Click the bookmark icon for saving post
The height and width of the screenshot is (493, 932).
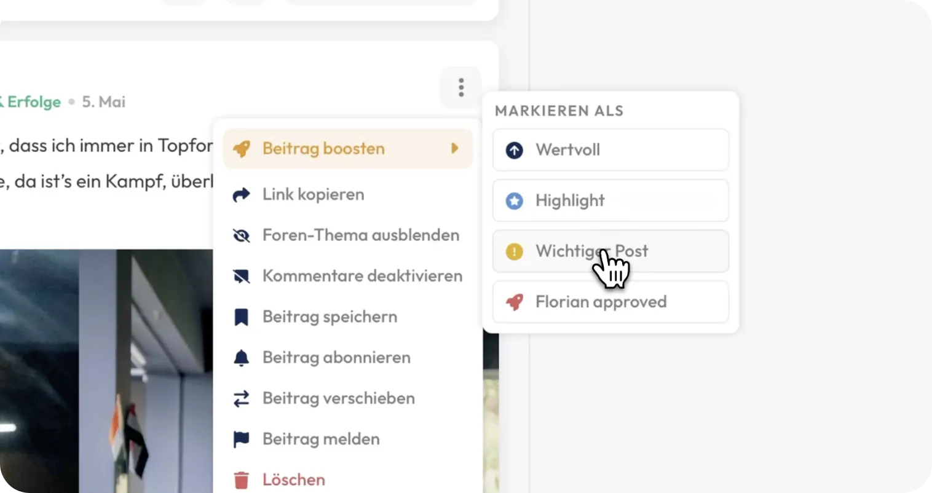[x=242, y=317]
